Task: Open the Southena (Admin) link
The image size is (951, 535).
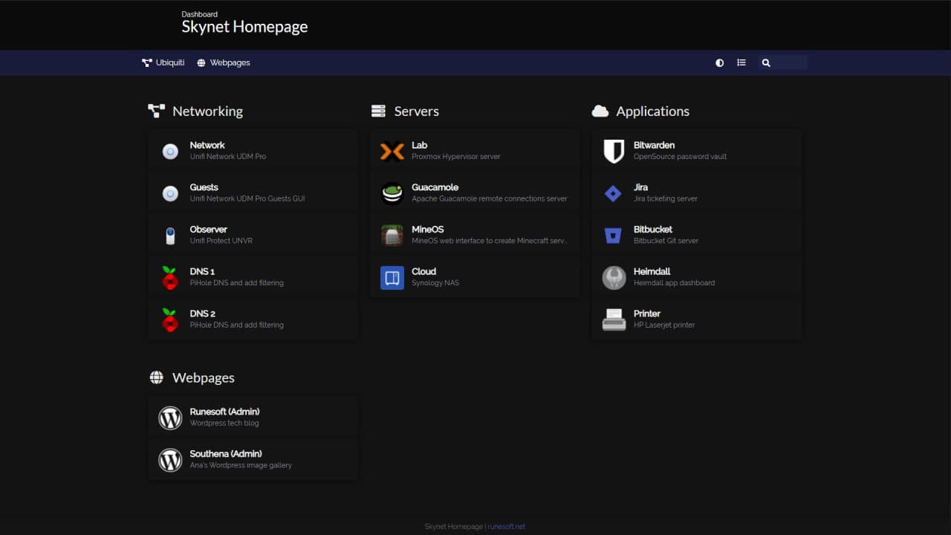Action: pyautogui.click(x=226, y=454)
